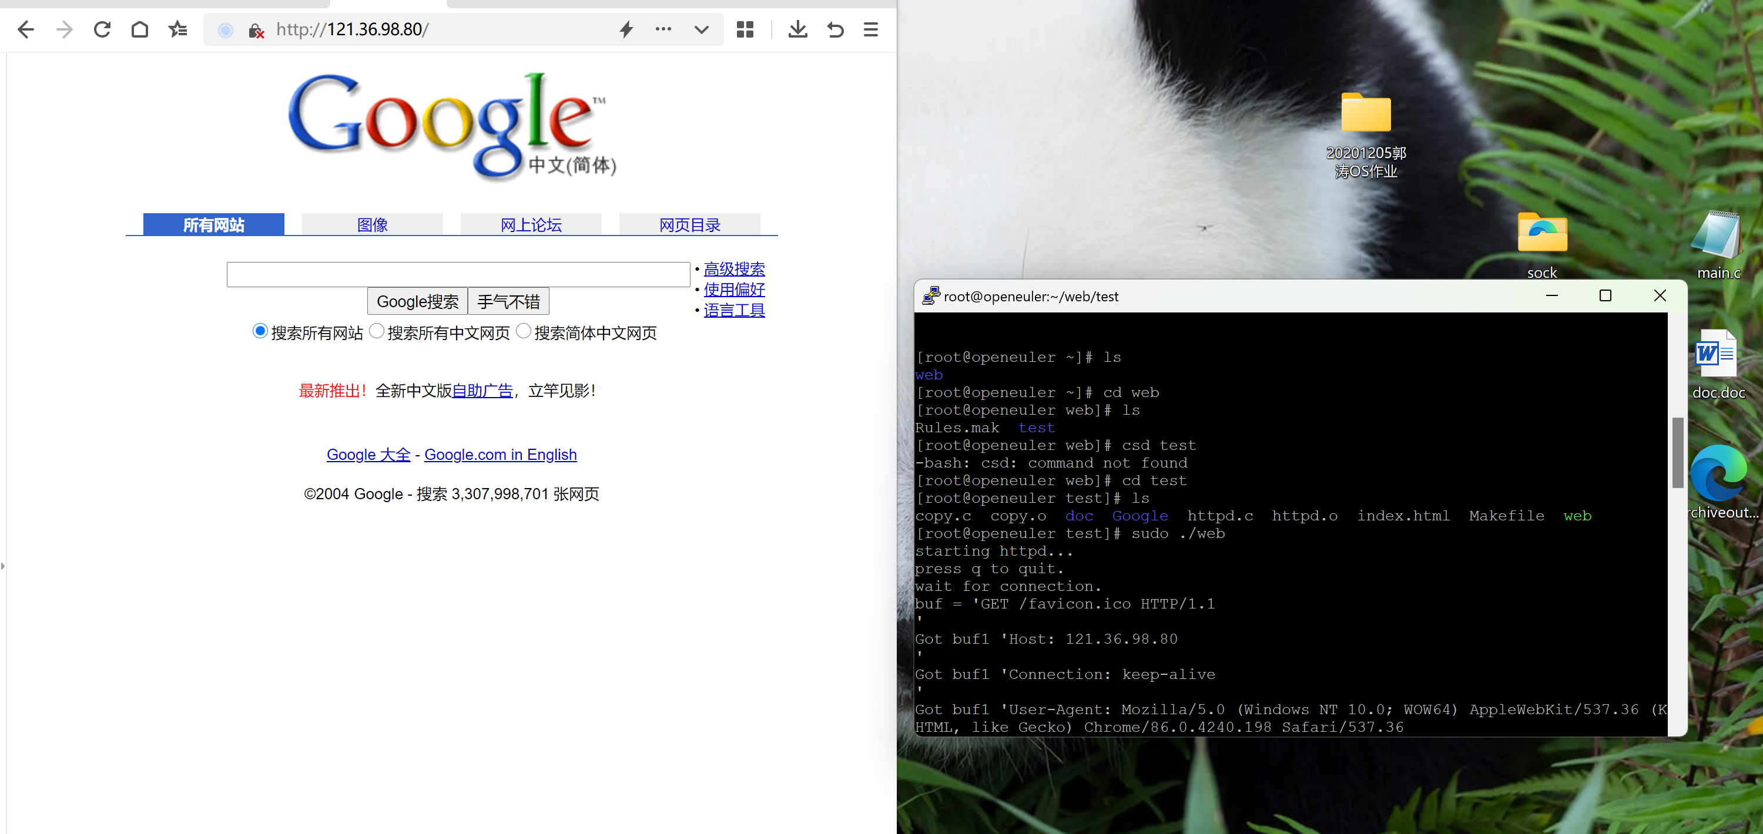Click the browser back arrow

[x=26, y=29]
